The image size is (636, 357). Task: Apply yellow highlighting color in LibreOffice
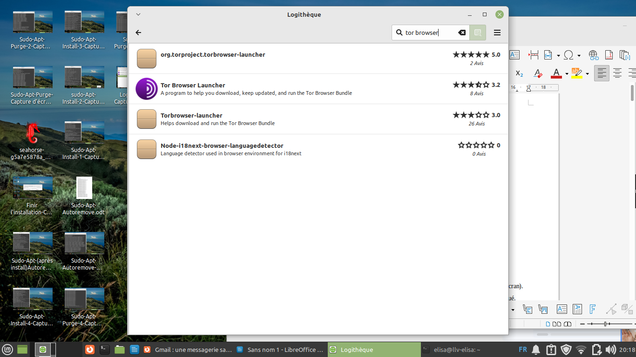(577, 73)
